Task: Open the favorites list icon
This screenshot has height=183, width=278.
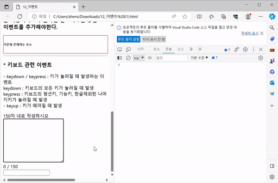Action: (211, 17)
